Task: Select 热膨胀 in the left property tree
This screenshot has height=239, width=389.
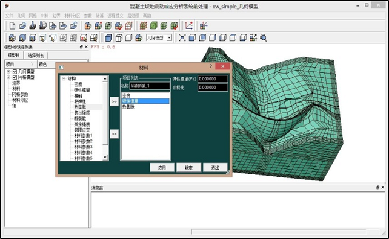Action: [80, 107]
